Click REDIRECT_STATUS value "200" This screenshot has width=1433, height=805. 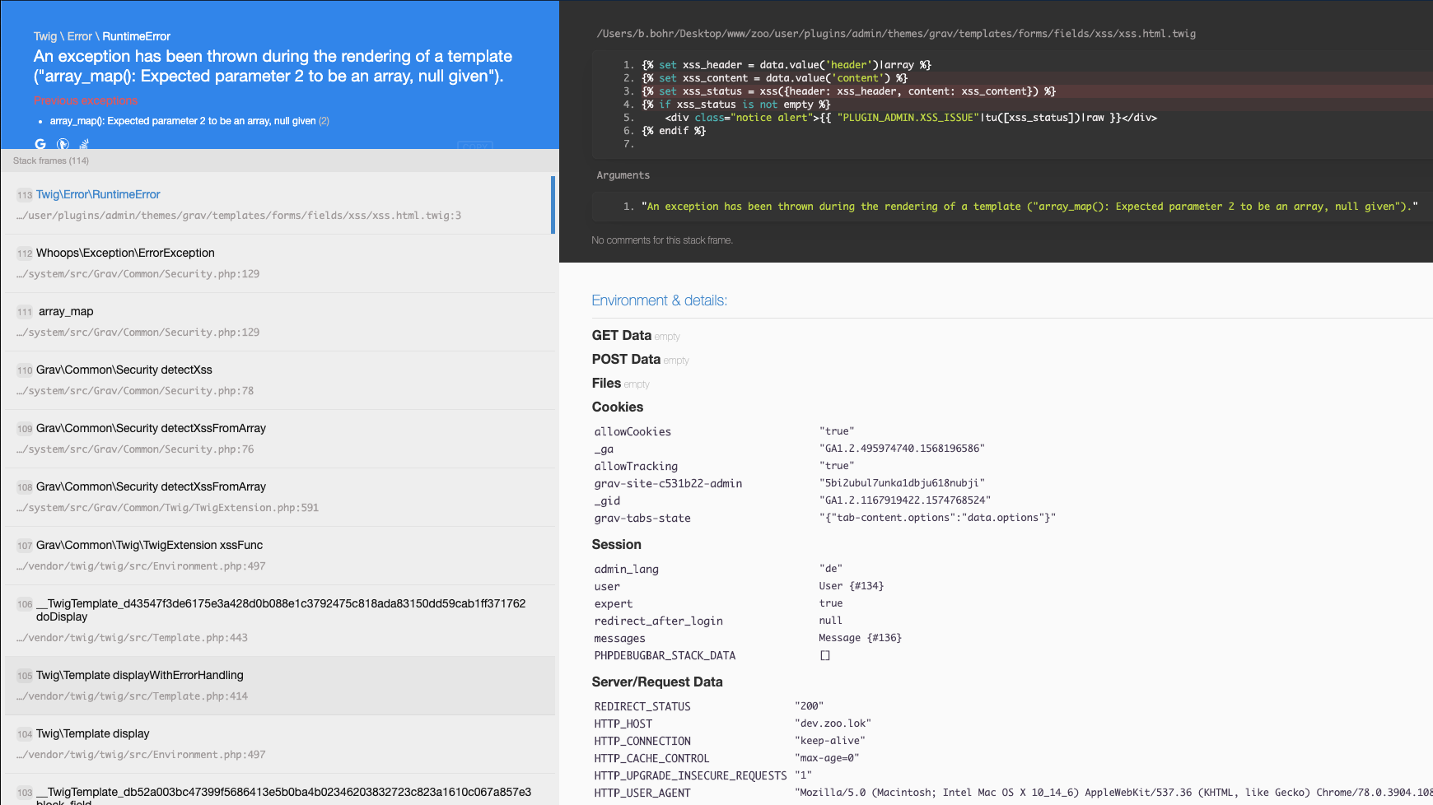pos(809,706)
